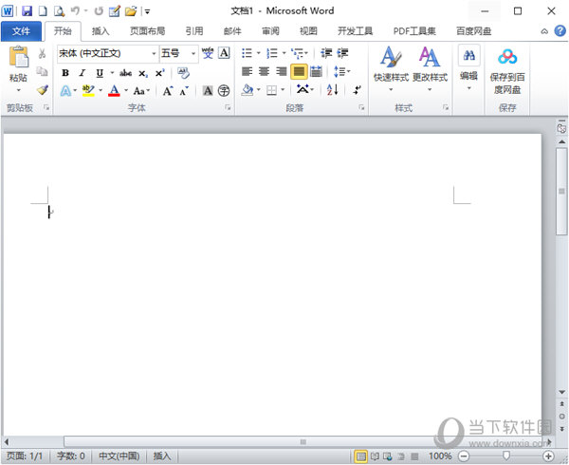Open the 编辑 dropdown menu

coord(468,66)
